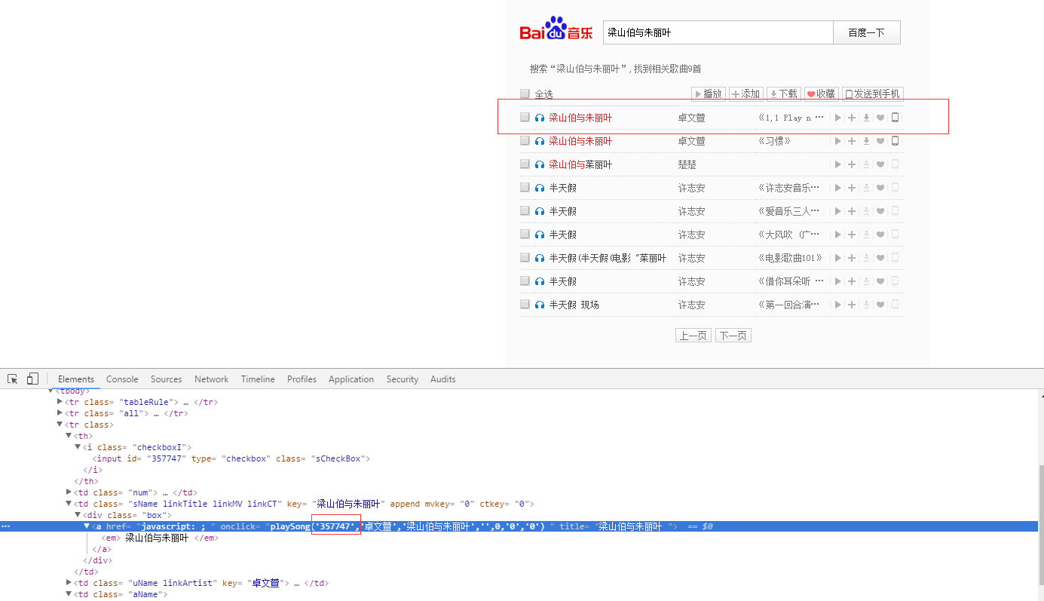1044x601 pixels.
Task: Collapse the td class="aName" node
Action: click(69, 594)
